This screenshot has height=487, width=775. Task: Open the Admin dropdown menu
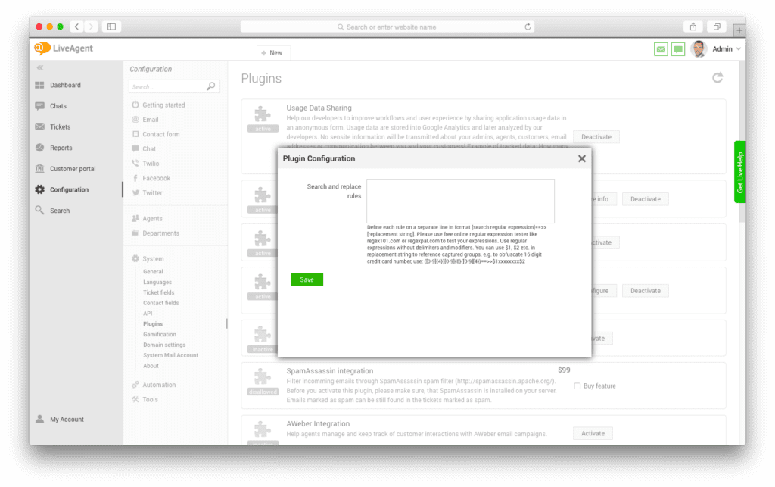pos(727,49)
